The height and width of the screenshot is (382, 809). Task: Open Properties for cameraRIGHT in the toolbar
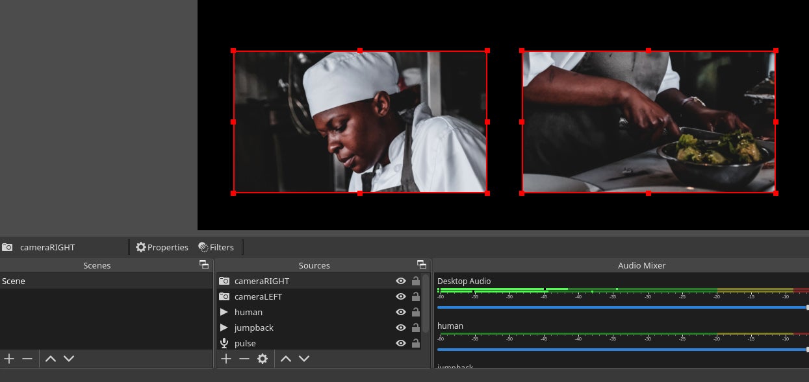click(162, 247)
